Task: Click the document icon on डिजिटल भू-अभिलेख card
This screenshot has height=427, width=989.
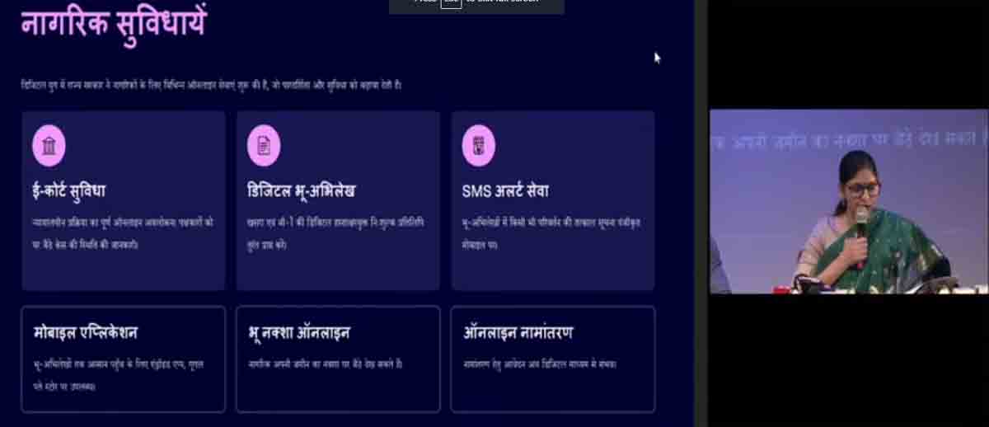Action: (264, 146)
